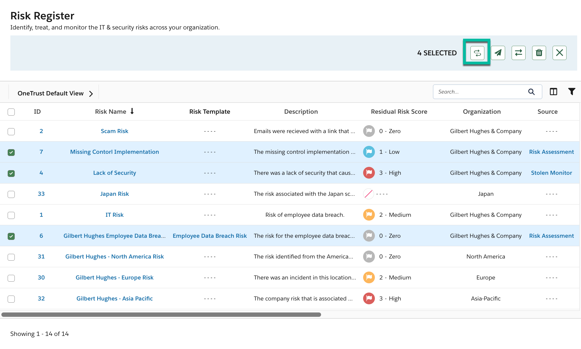Screen dimensions: 581x349
Task: Open Risk Assessment source for ID 7
Action: click(x=551, y=152)
